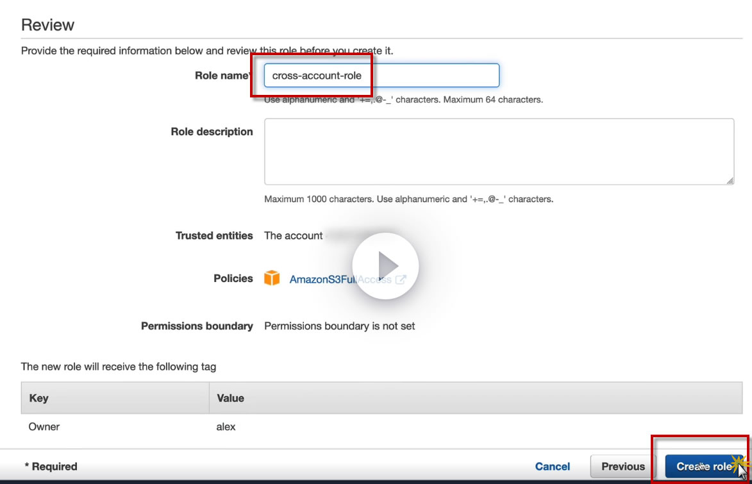Image resolution: width=752 pixels, height=484 pixels.
Task: Click the Trusted entities label
Action: (x=214, y=236)
